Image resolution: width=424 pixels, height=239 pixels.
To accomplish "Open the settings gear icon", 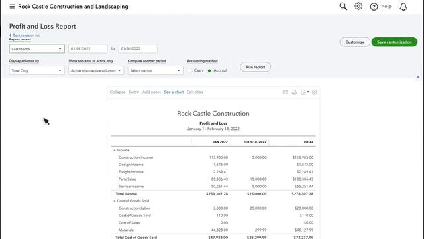I will pyautogui.click(x=358, y=6).
